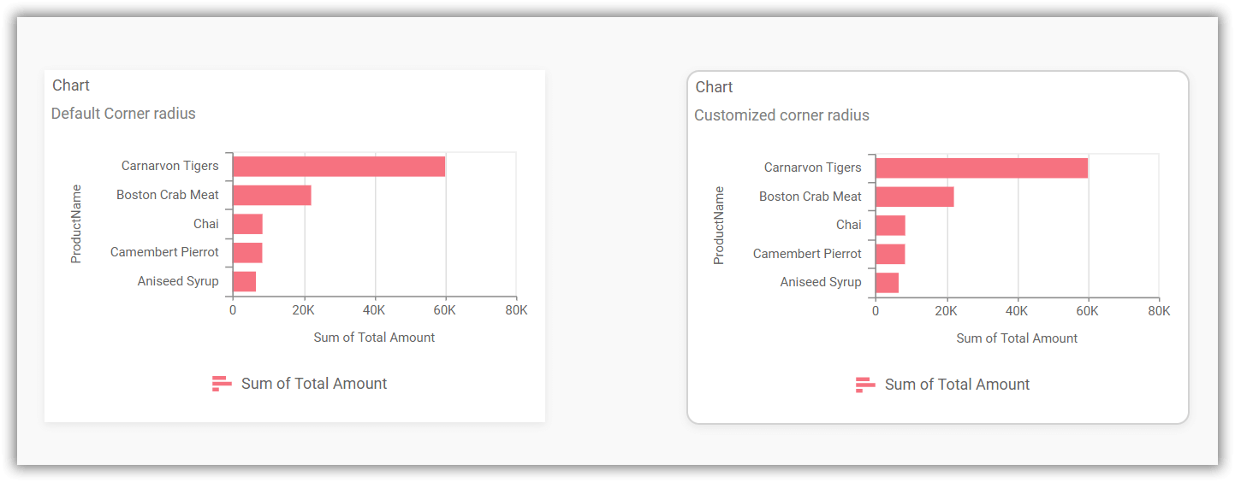Click legend icon in left chart

[x=222, y=384]
